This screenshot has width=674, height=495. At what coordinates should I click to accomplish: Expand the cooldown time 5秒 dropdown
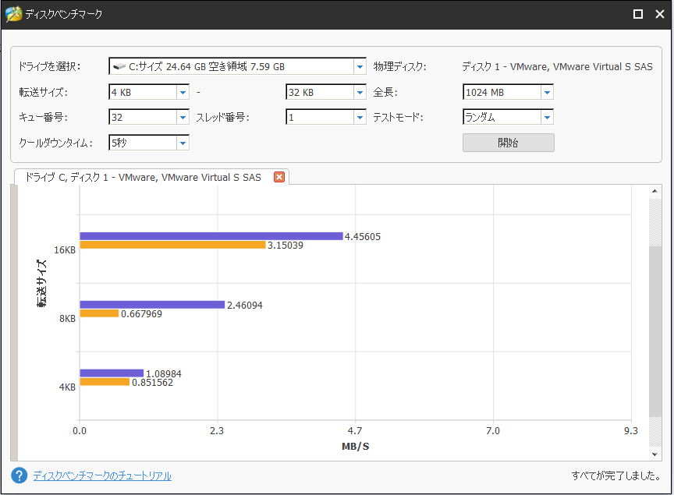[183, 143]
